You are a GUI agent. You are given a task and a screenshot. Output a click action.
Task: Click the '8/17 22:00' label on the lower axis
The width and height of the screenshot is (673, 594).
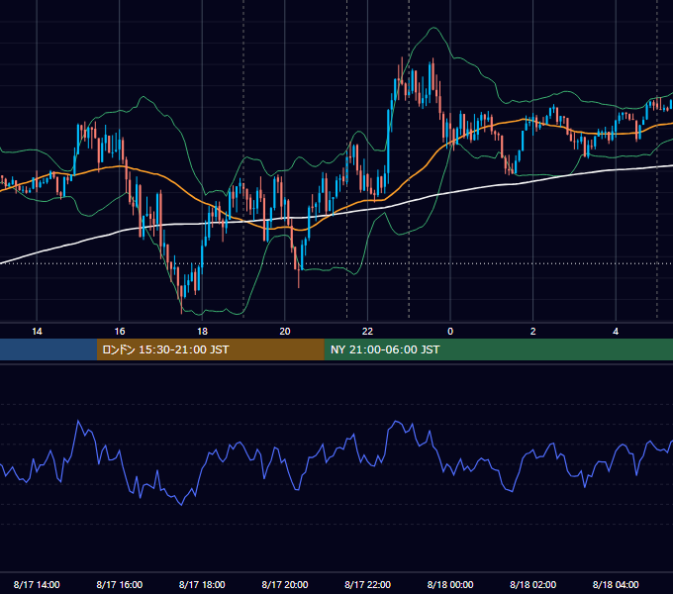pos(367,584)
